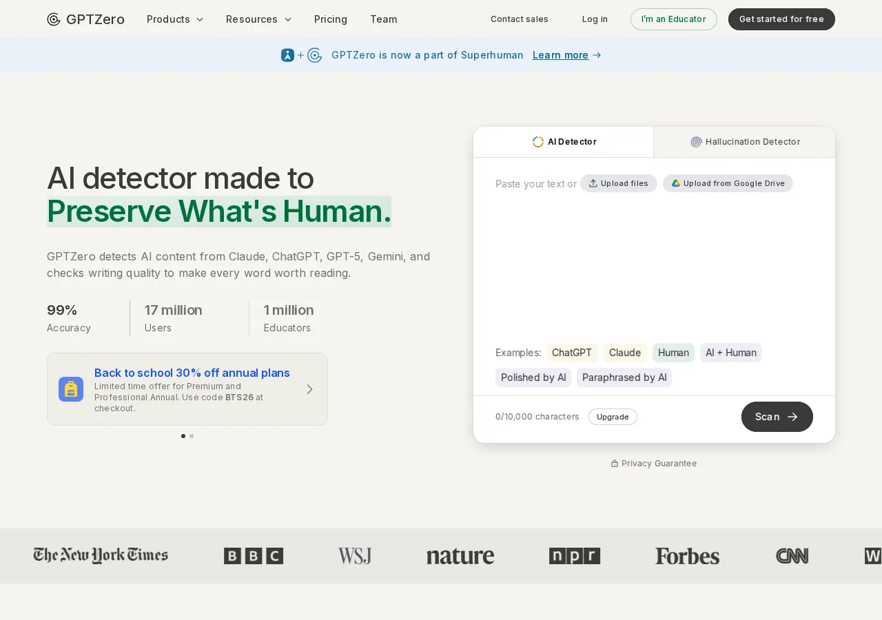Click the Log in link
Image resolution: width=882 pixels, height=620 pixels.
[595, 19]
